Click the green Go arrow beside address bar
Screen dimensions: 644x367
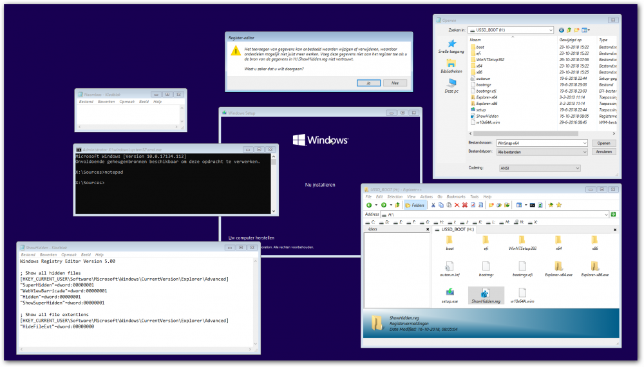click(x=614, y=214)
